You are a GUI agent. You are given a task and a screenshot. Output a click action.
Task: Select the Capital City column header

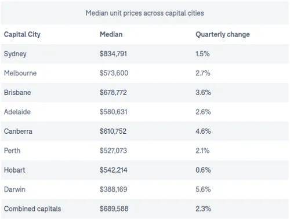coord(22,35)
